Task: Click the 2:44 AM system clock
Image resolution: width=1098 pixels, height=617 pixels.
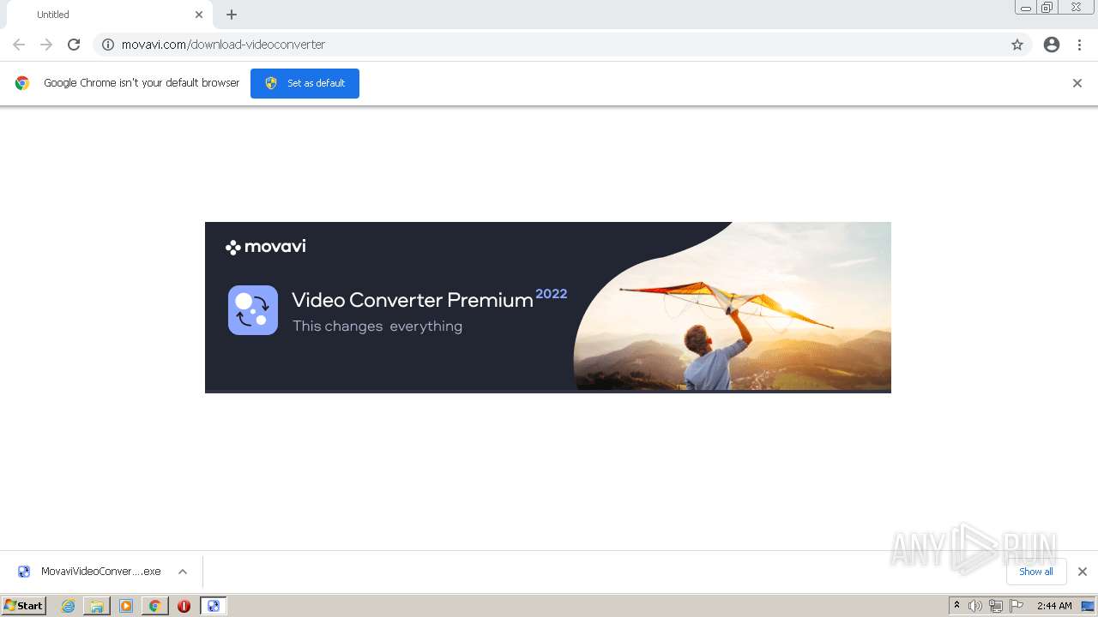Action: (1054, 606)
